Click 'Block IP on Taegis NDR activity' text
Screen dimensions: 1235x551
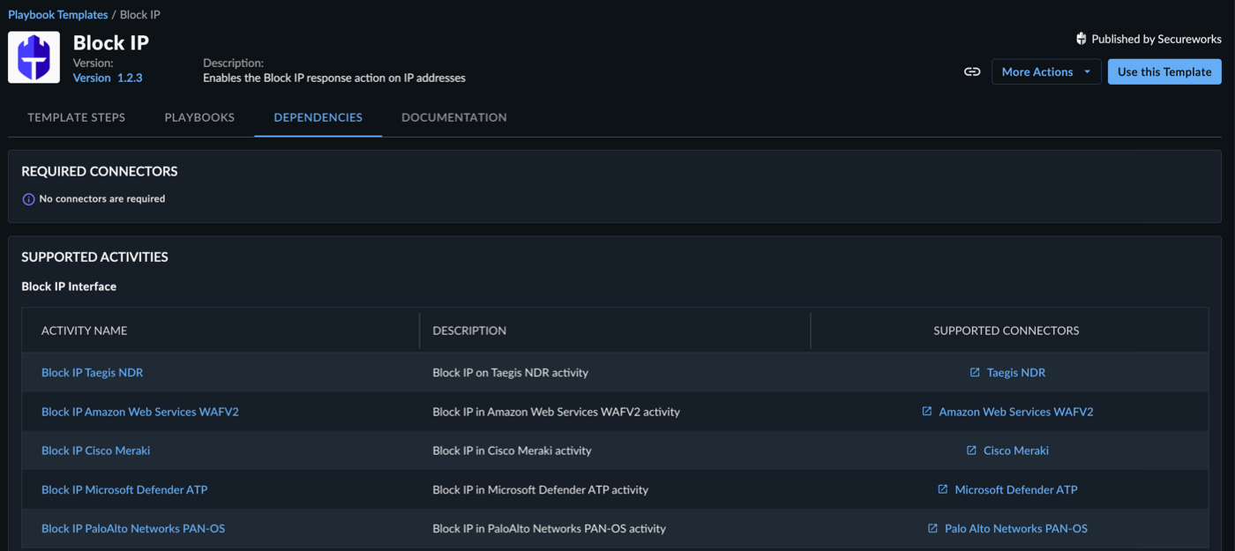click(511, 372)
